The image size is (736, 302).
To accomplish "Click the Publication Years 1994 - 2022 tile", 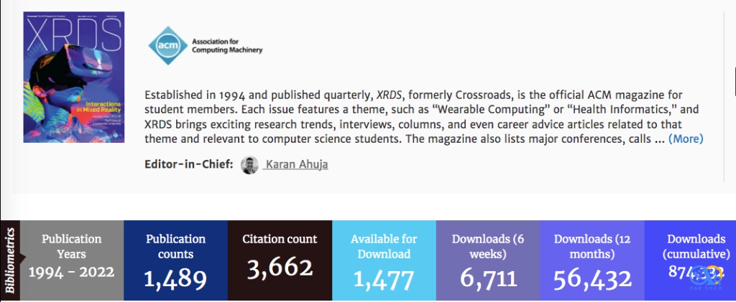I will [x=72, y=260].
